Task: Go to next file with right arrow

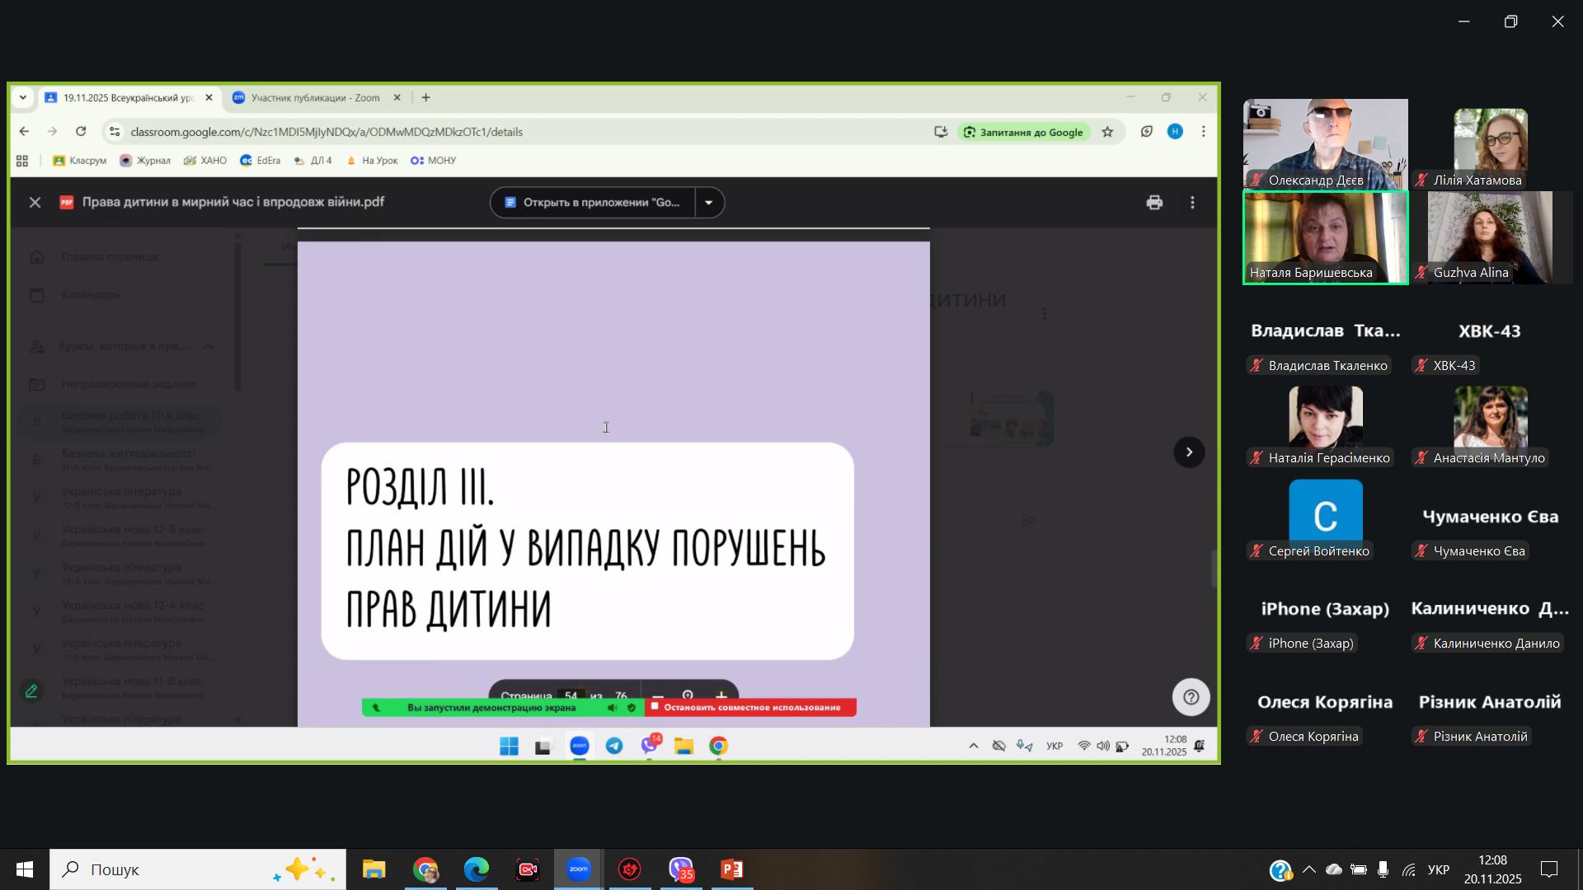Action: click(x=1188, y=452)
